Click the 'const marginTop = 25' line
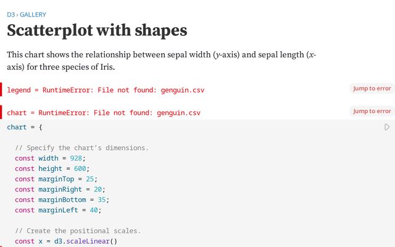395x247 pixels. (56, 179)
